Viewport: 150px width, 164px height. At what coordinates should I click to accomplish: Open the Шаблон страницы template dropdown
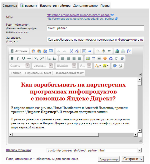pyautogui.click(x=94, y=150)
